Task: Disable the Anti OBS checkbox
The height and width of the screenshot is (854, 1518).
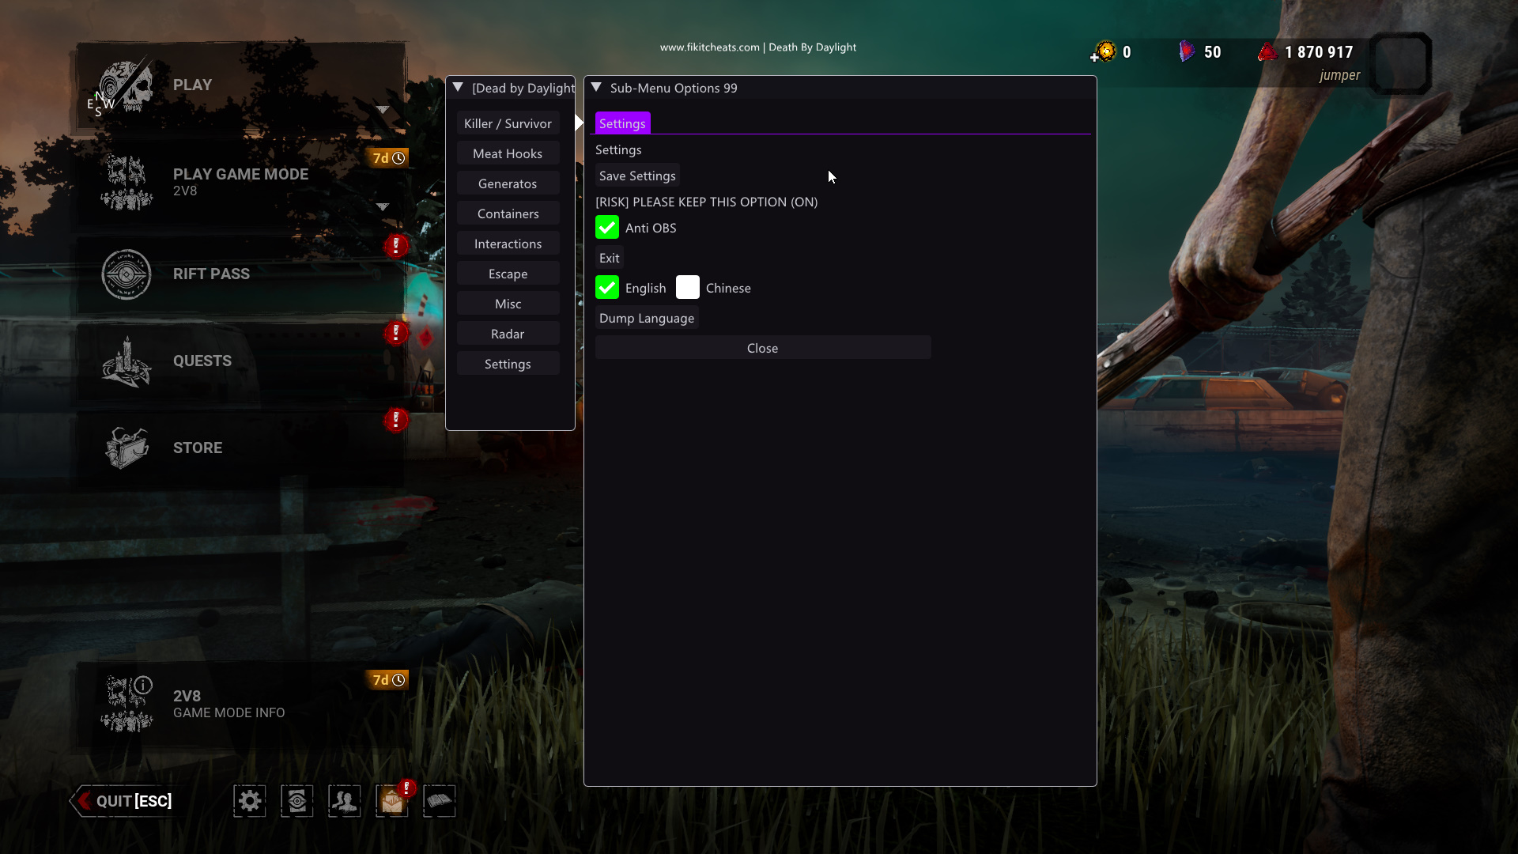Action: (x=607, y=228)
